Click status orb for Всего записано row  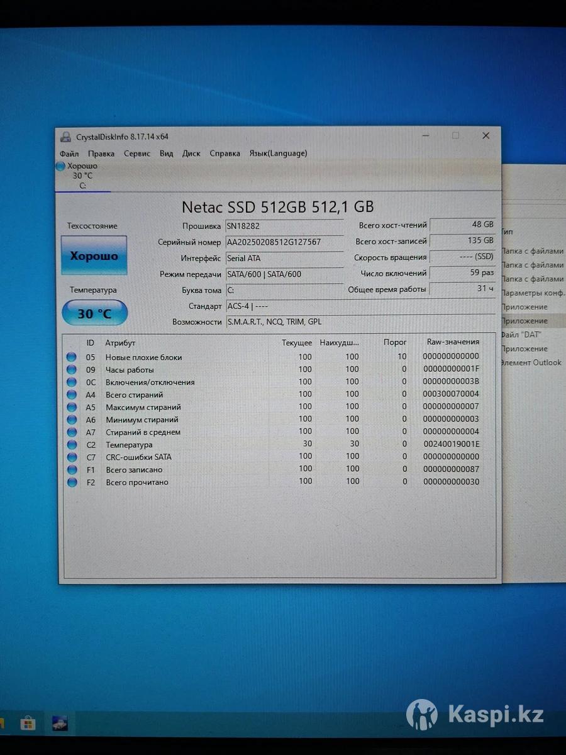tap(72, 470)
